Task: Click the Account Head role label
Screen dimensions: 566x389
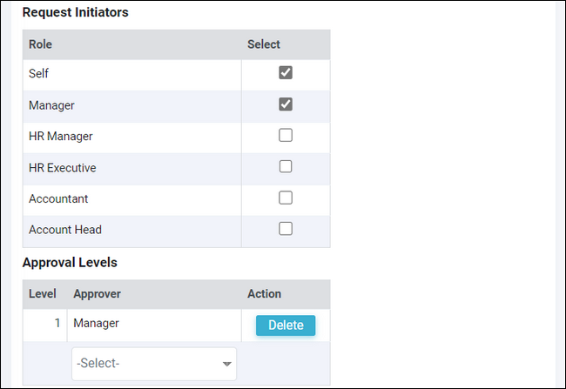Action: [x=65, y=230]
